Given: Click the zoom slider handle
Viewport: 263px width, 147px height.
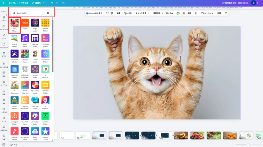Looking at the screenshot, I should (248, 145).
